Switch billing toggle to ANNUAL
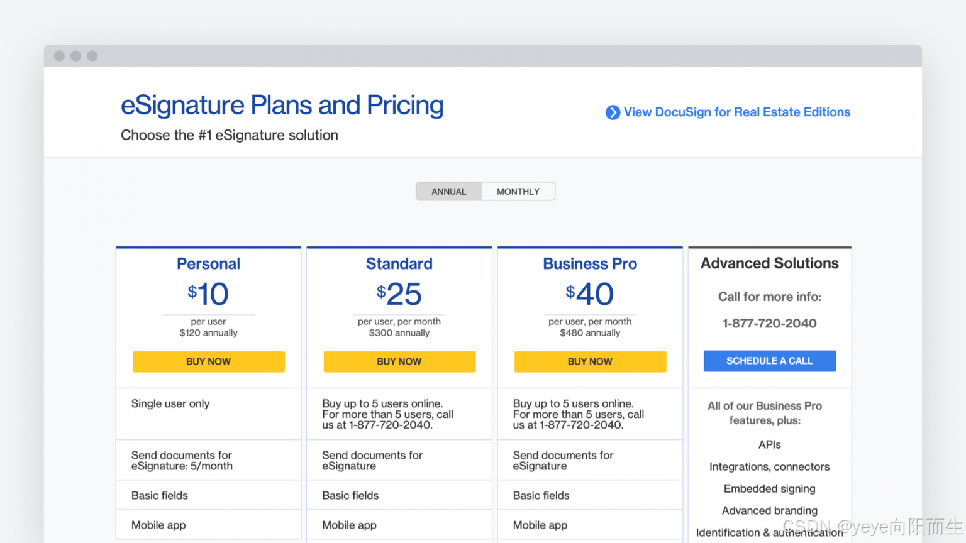 pos(449,192)
